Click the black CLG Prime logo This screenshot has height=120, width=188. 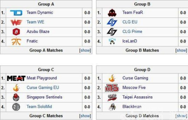click(112, 32)
